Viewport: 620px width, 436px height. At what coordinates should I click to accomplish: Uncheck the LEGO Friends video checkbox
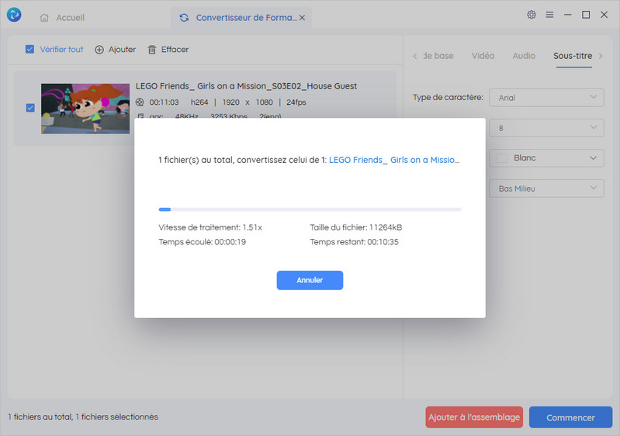click(x=30, y=108)
